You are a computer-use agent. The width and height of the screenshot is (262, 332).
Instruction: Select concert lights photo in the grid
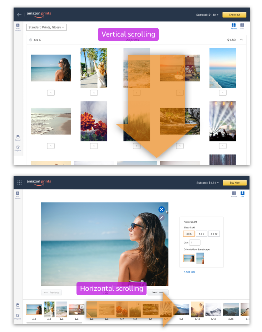click(223, 121)
